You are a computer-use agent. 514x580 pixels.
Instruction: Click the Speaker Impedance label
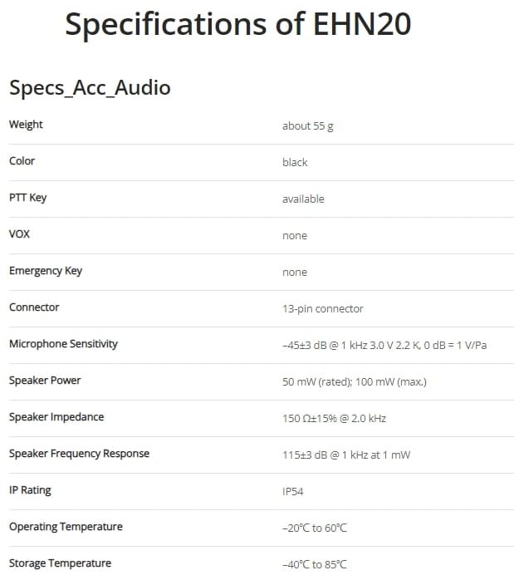pyautogui.click(x=56, y=417)
